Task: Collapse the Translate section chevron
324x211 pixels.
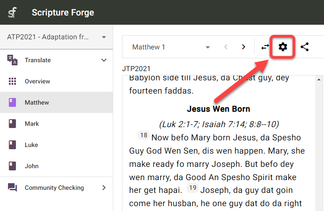Action: coord(104,60)
